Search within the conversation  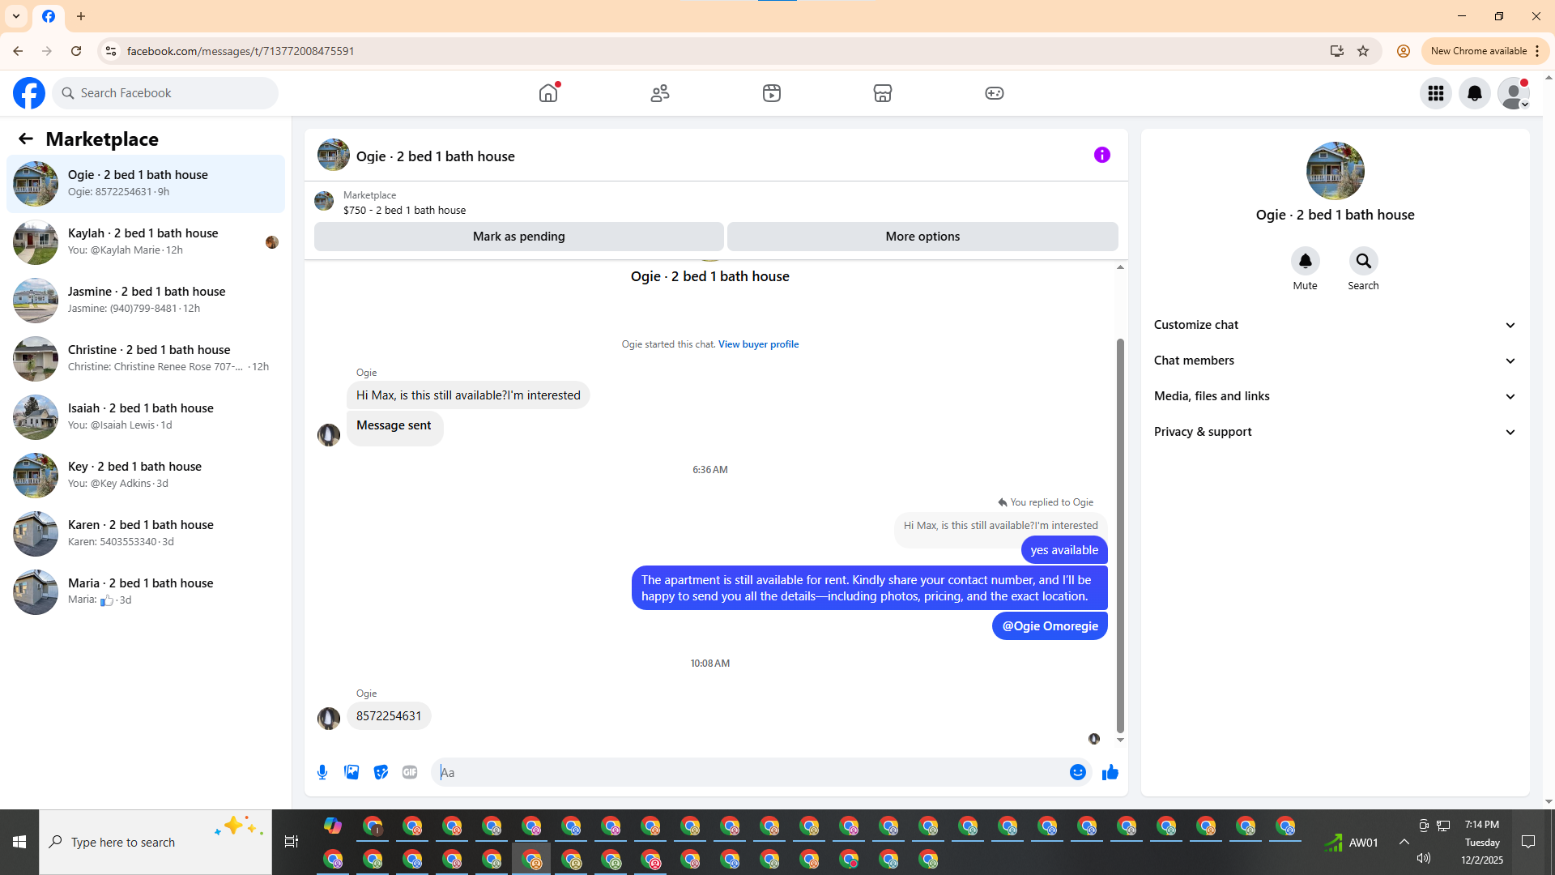(1363, 262)
